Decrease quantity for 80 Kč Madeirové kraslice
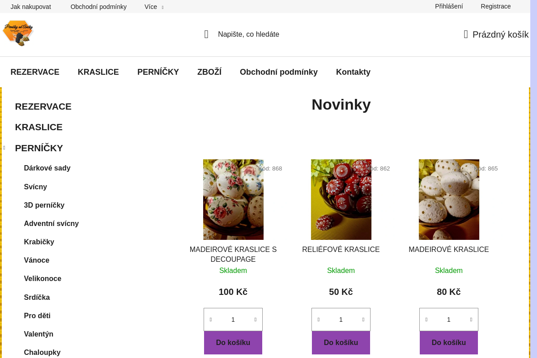This screenshot has height=358, width=537. (426, 320)
